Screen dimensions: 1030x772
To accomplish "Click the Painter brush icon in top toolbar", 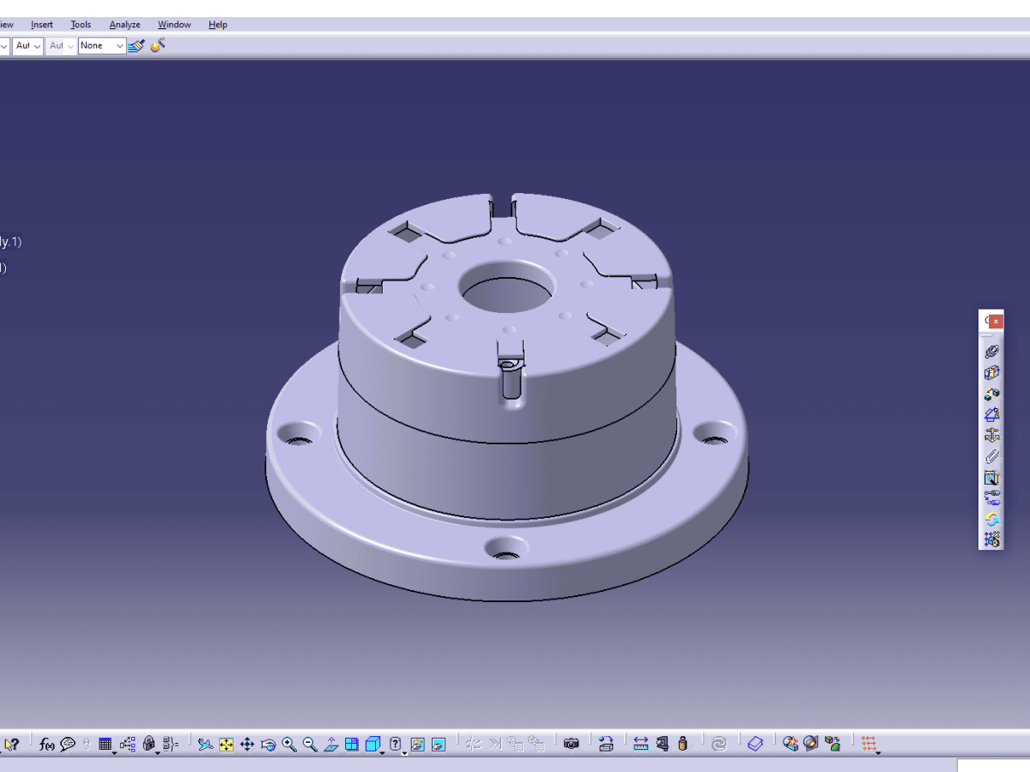I will 136,45.
